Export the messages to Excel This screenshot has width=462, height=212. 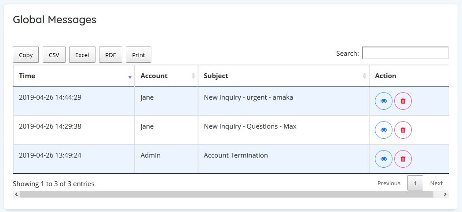click(82, 55)
